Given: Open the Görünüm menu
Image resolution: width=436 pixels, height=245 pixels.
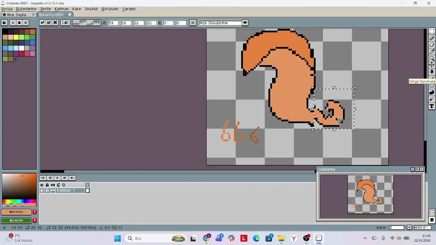Looking at the screenshot, I should tap(110, 9).
